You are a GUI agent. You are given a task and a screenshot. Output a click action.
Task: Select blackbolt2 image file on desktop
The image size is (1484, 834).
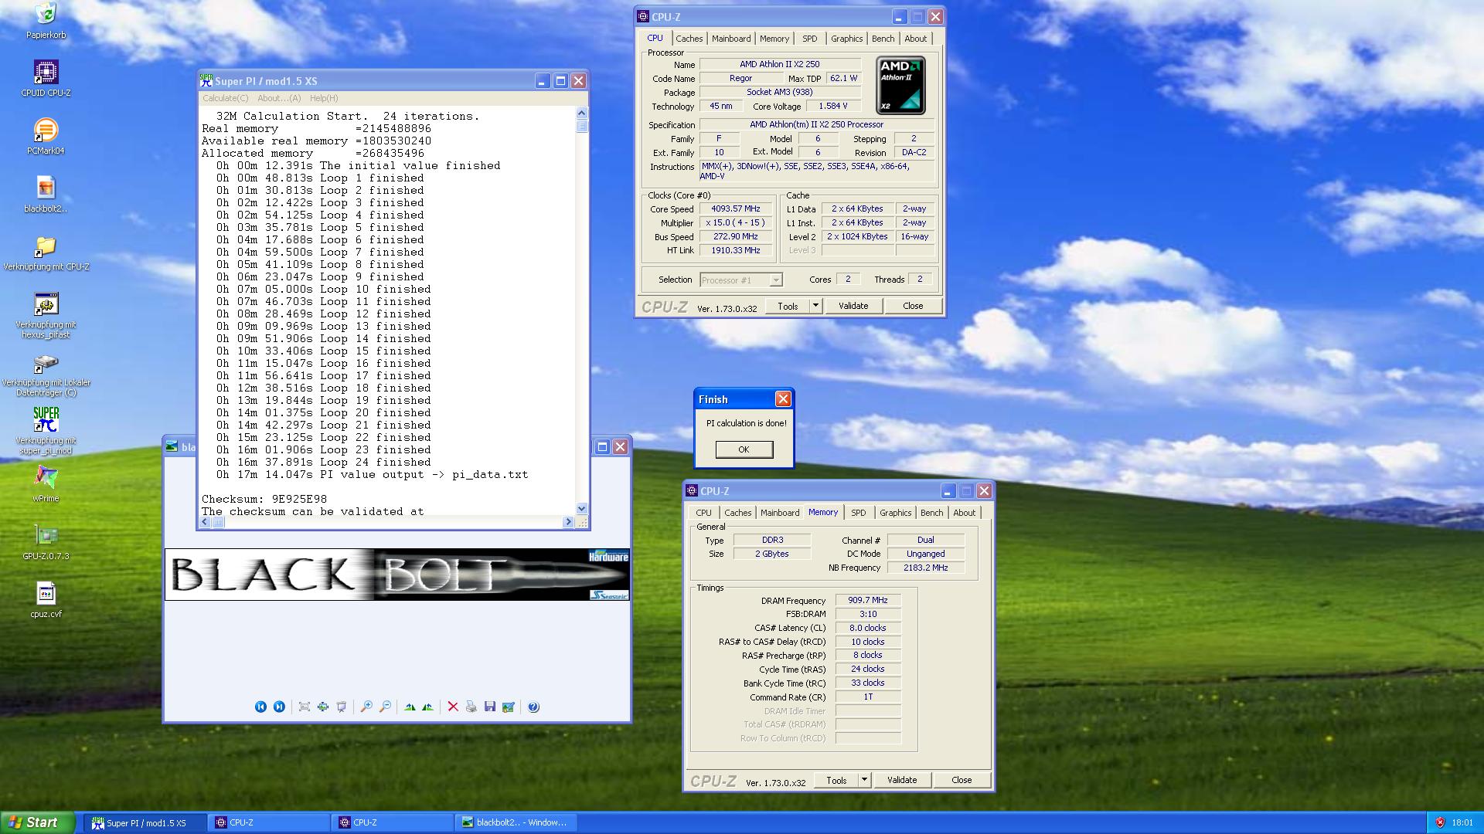pos(46,195)
